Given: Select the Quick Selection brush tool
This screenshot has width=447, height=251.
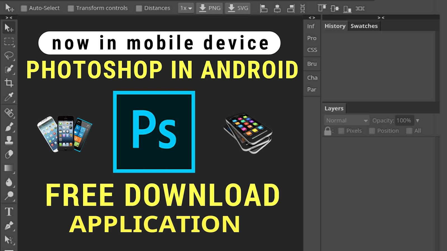Looking at the screenshot, I should tap(9, 69).
